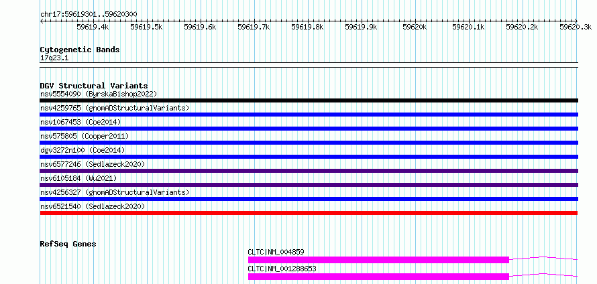Click the blue dgv3272n100 variant bar
This screenshot has width=597, height=284.
click(x=309, y=157)
